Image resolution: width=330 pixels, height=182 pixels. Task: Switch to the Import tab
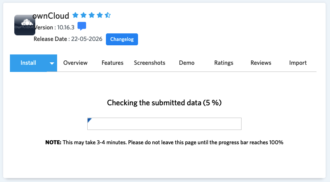pyautogui.click(x=298, y=63)
